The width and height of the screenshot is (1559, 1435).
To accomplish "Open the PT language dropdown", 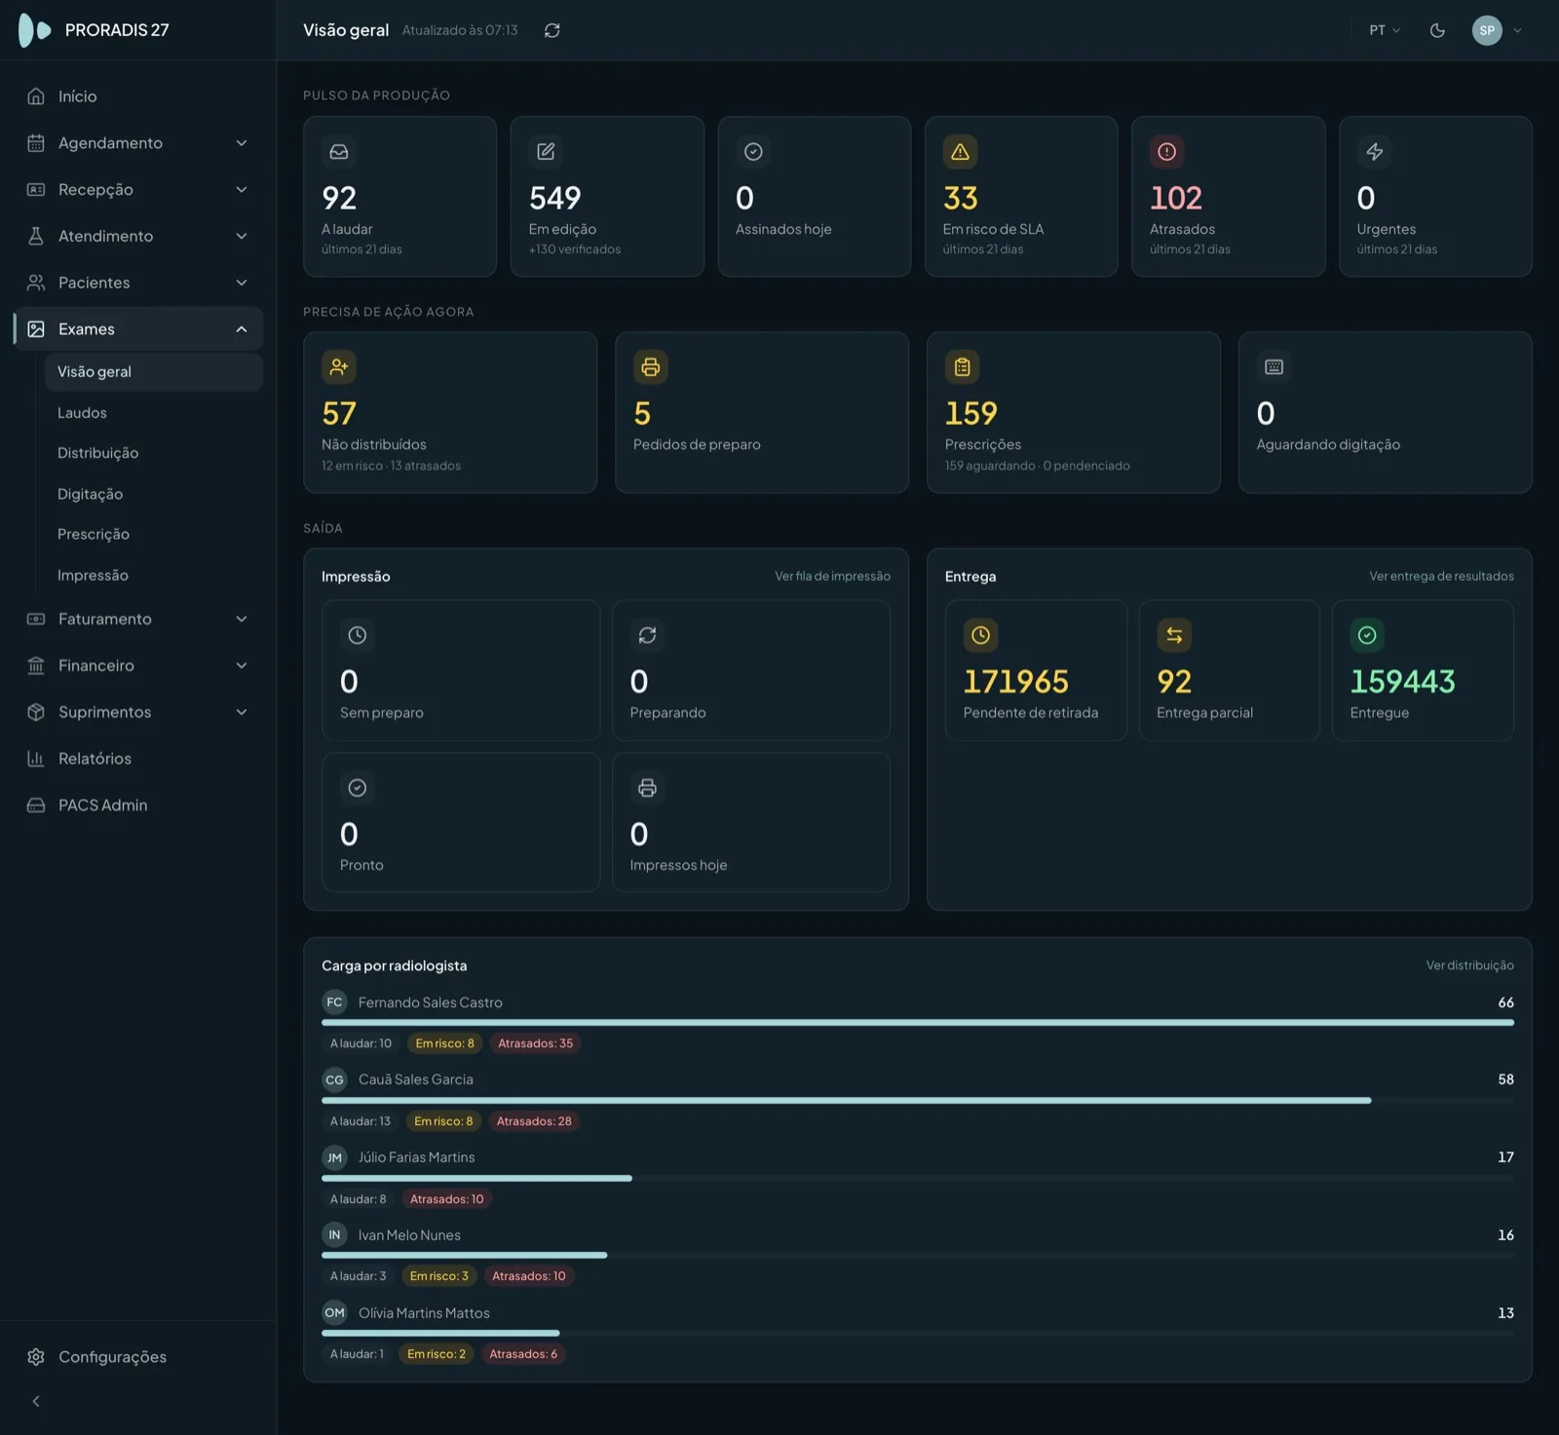I will pyautogui.click(x=1385, y=30).
